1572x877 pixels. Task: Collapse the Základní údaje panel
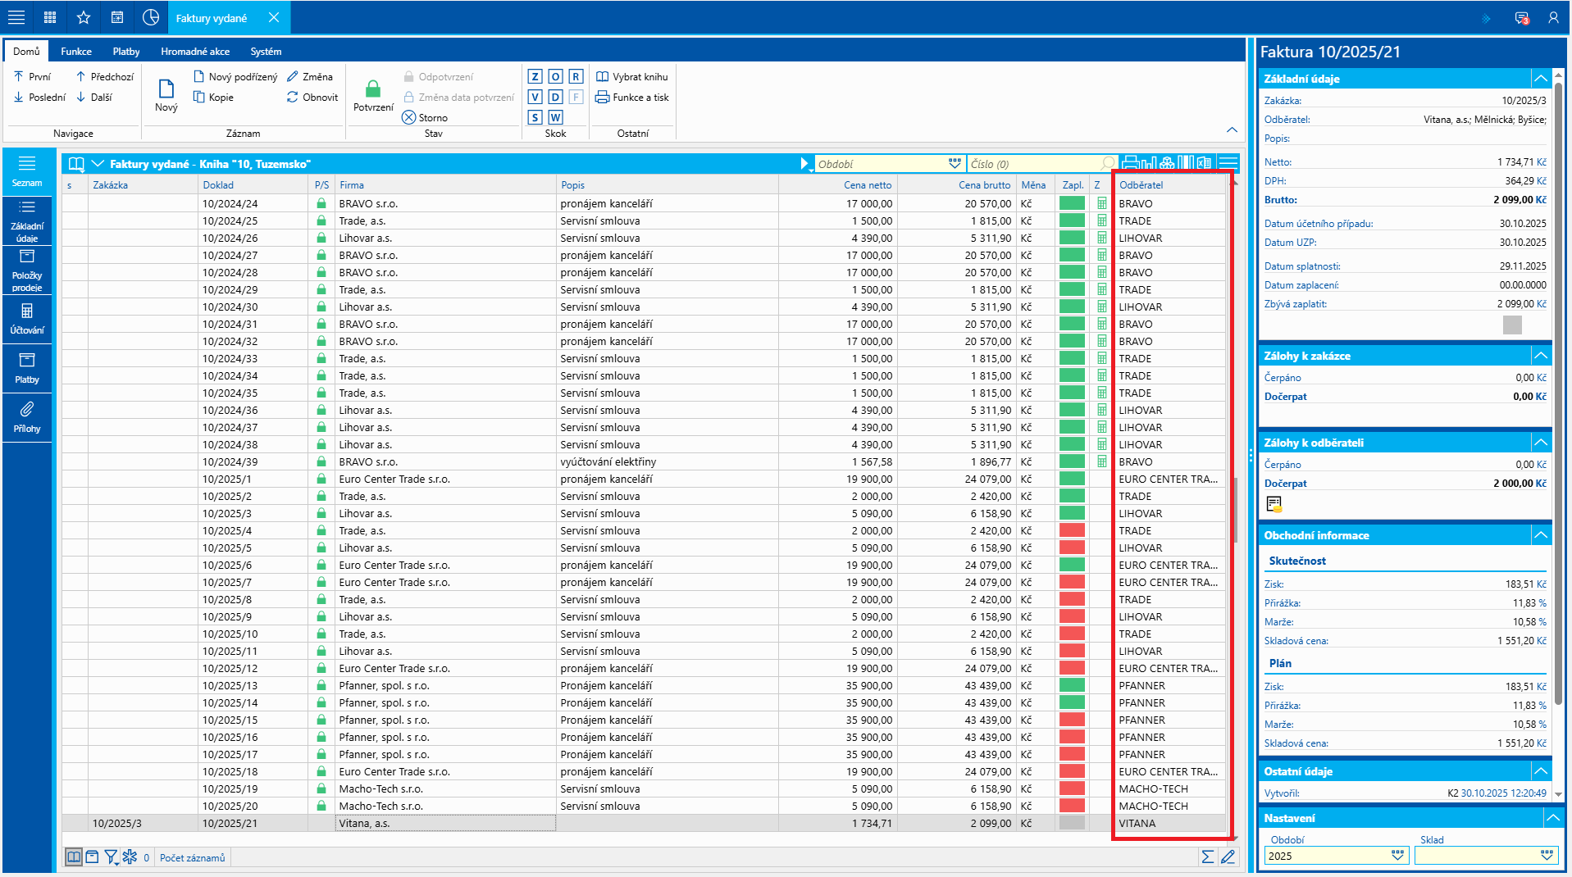[1541, 79]
